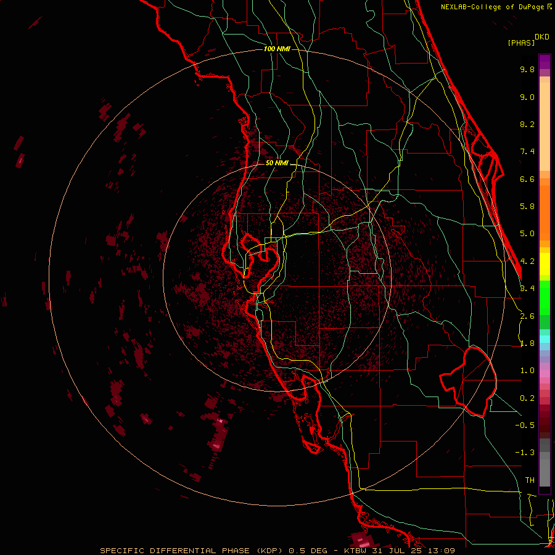Click the Lake Okeechobee outline on map
This screenshot has height=555, width=555.
coord(468,381)
